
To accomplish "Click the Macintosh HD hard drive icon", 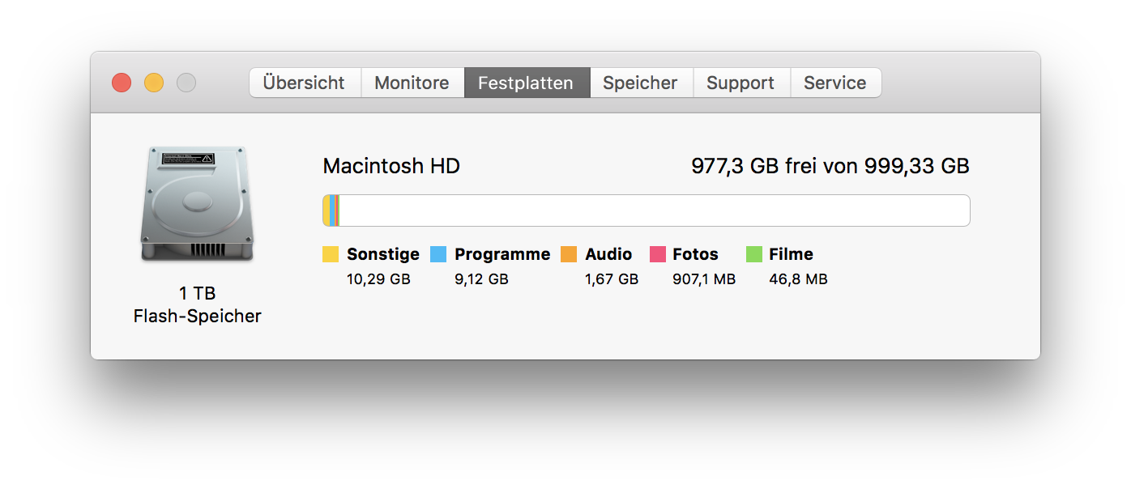I will 197,204.
